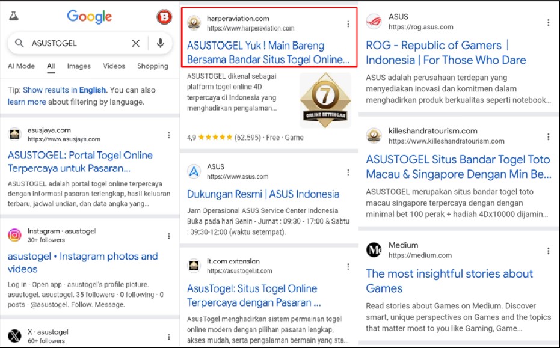Screen dimensions: 560x348
Task: Open the three-dot menu for the harperaviation.com result
Action: 348,24
